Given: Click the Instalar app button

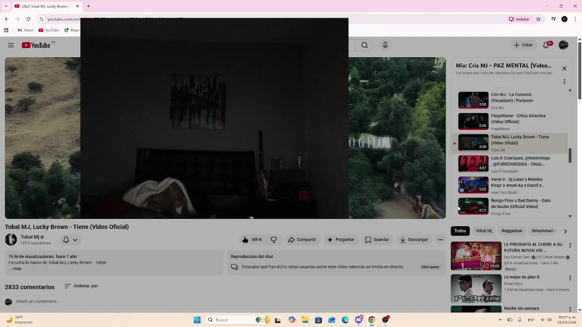Looking at the screenshot, I should point(519,19).
